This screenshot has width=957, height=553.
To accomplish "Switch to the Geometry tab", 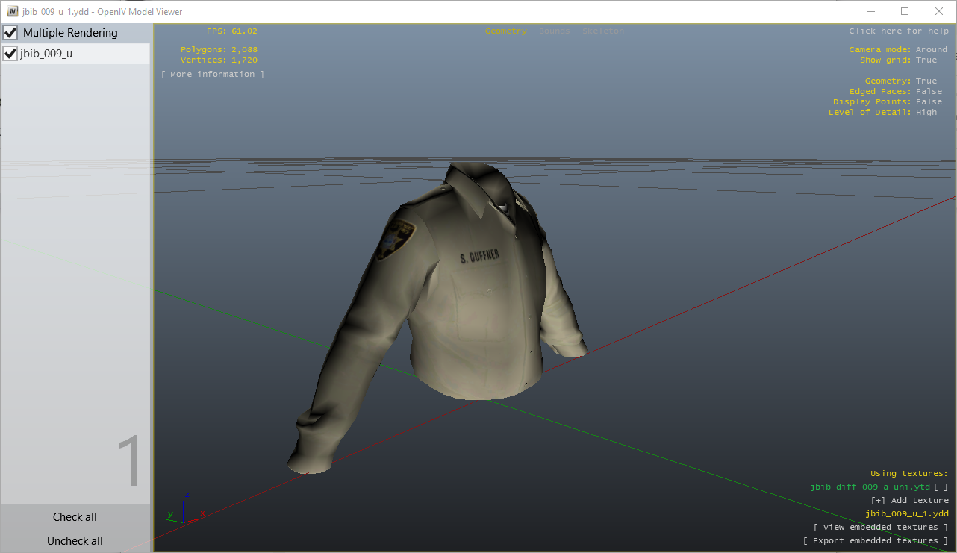I will [x=505, y=31].
